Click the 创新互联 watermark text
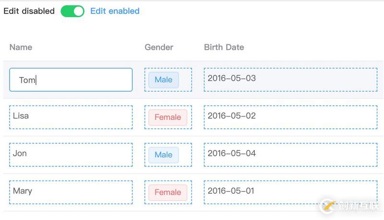Image resolution: width=384 pixels, height=220 pixels. point(358,207)
